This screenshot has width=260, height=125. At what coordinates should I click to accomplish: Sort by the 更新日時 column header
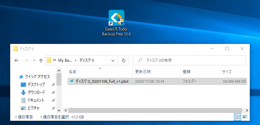point(156,72)
